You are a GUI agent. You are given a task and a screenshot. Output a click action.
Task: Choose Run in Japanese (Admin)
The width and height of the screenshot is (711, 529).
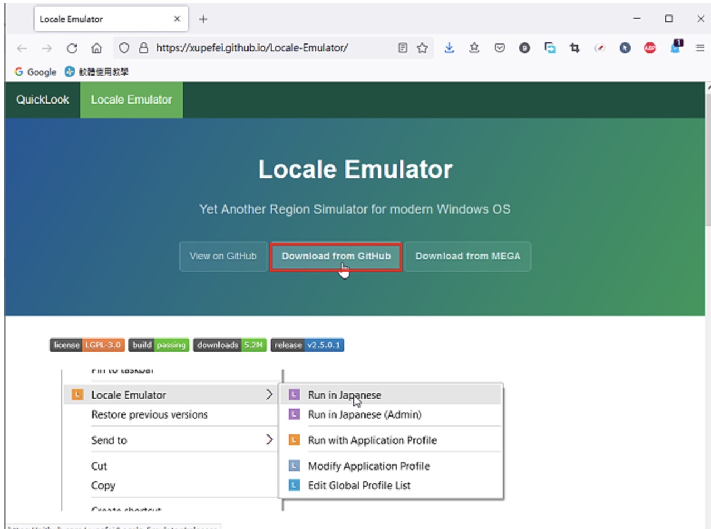pos(391,415)
